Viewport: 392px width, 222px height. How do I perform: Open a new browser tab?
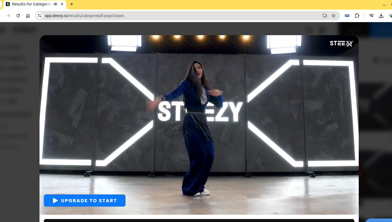(x=72, y=4)
